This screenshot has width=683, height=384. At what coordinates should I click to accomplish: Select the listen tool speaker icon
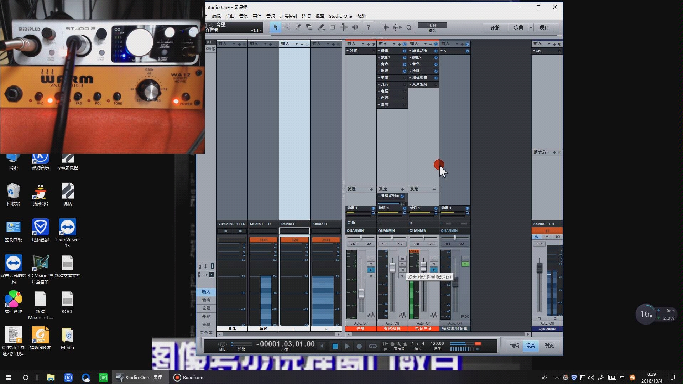coord(355,27)
